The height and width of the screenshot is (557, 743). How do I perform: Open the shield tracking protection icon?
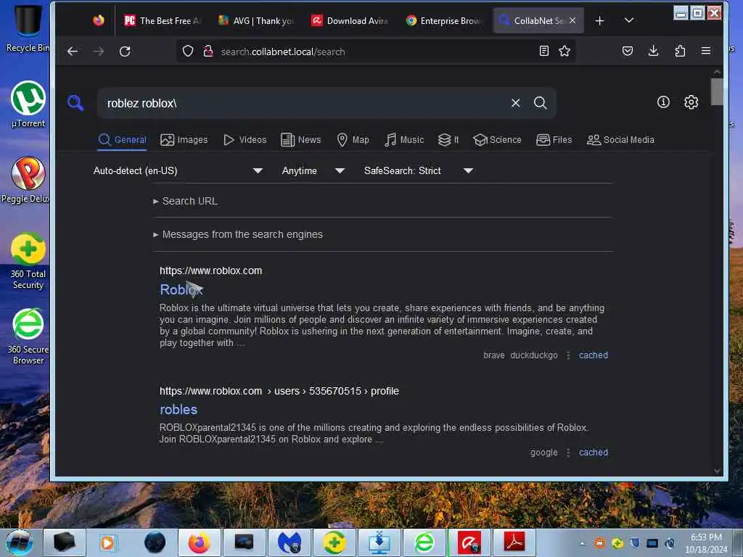pos(188,51)
